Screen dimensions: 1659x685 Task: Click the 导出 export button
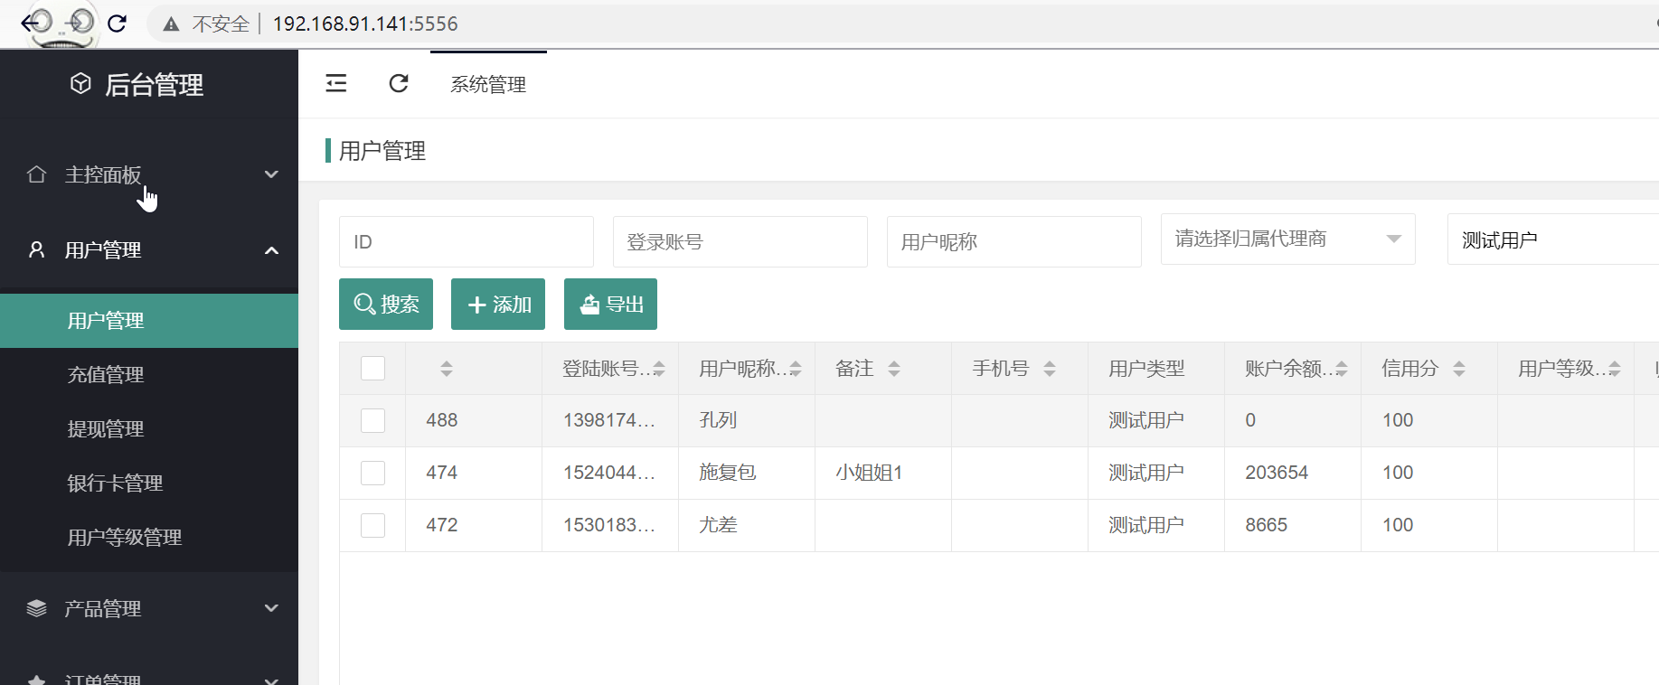point(610,304)
